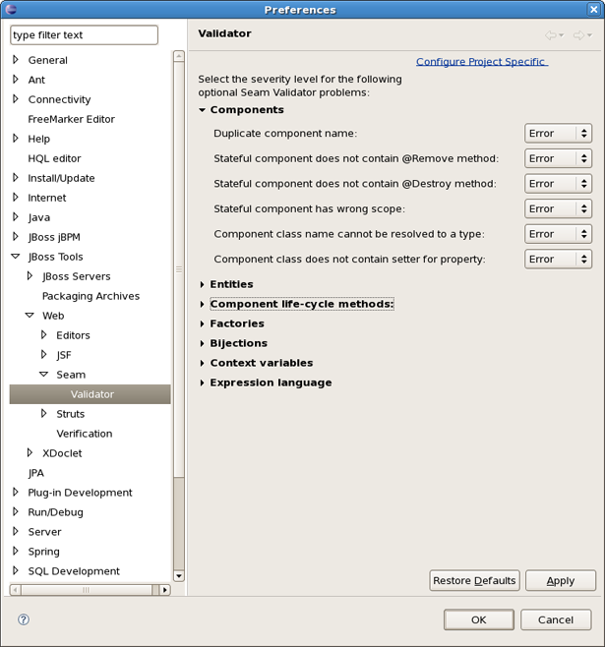
Task: Open severity dropdown for missing property setter
Action: point(558,260)
